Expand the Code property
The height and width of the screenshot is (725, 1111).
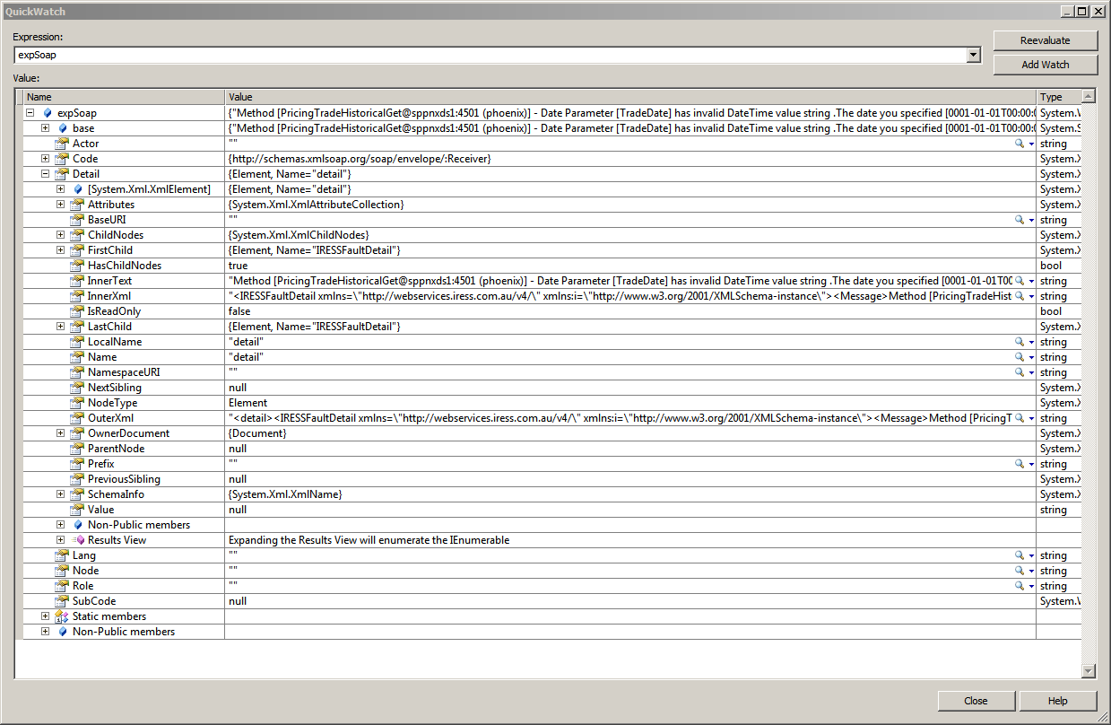pos(45,159)
